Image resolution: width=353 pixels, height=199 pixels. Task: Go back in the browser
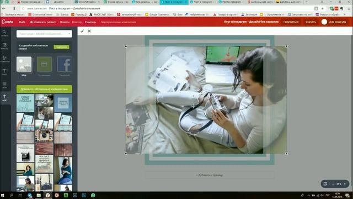(4, 8)
